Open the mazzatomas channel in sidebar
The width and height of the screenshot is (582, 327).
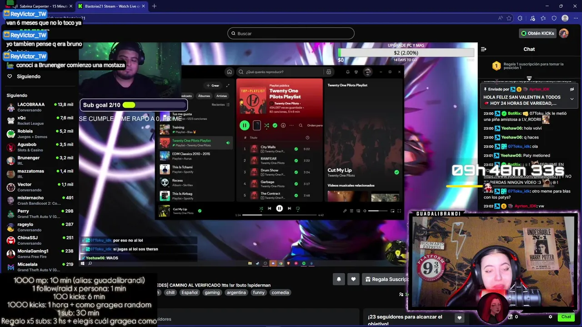pos(40,173)
